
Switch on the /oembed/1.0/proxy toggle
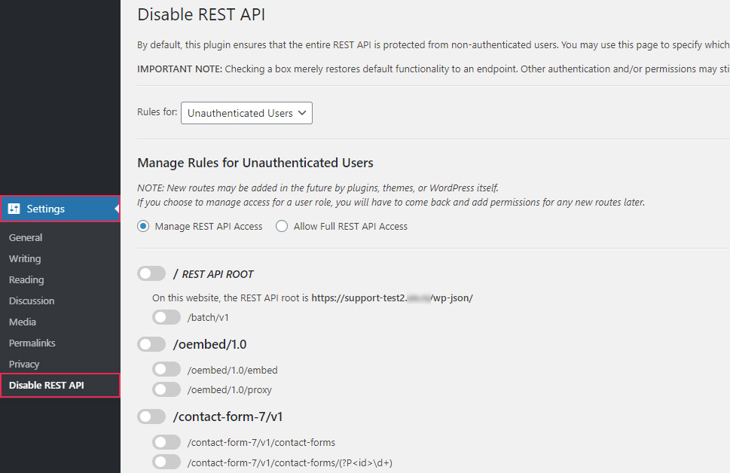166,389
